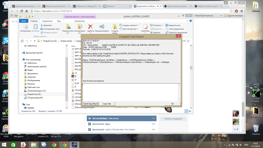Open the Easy access (Простой доступ) dropdown
263x148 pixels.
pyautogui.click(x=137, y=29)
